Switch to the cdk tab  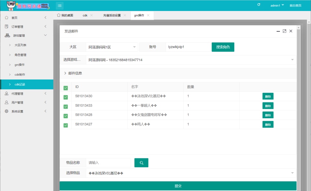pos(85,15)
